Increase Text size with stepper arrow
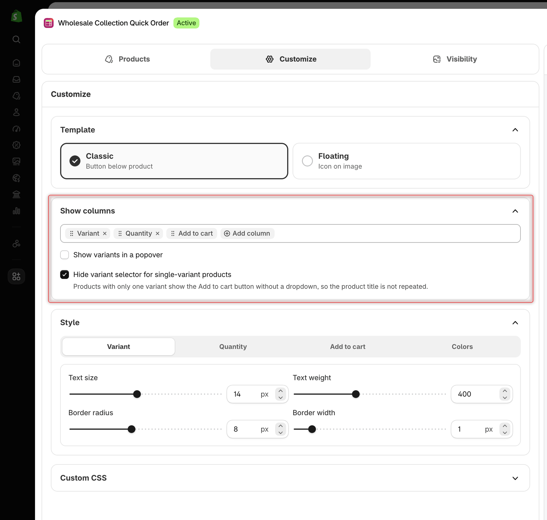 tap(281, 391)
